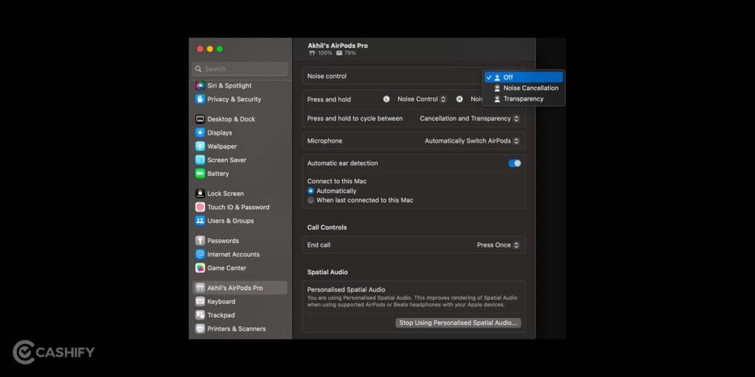Open Trackpad settings in sidebar
755x377 pixels.
221,315
